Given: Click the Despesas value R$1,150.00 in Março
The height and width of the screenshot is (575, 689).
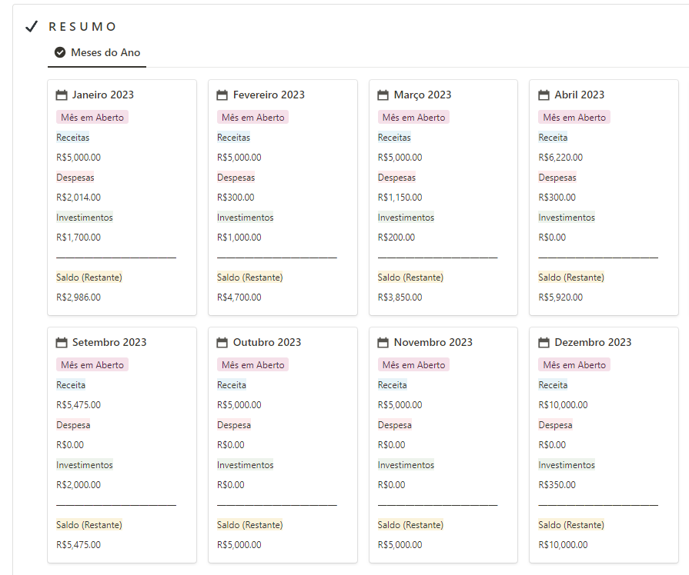Looking at the screenshot, I should click(400, 198).
